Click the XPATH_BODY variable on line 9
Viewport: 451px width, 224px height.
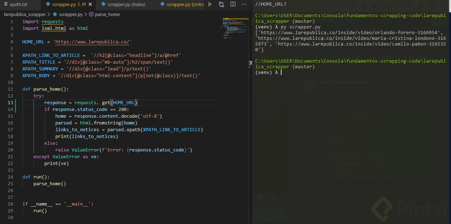click(x=36, y=76)
